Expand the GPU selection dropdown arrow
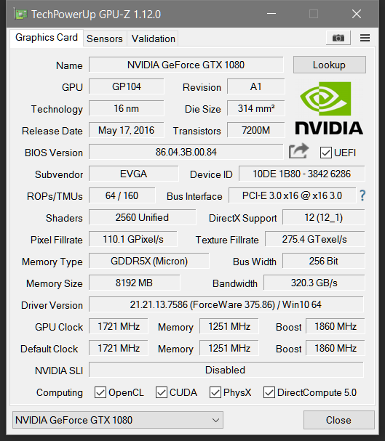This screenshot has height=441, width=385. [215, 420]
